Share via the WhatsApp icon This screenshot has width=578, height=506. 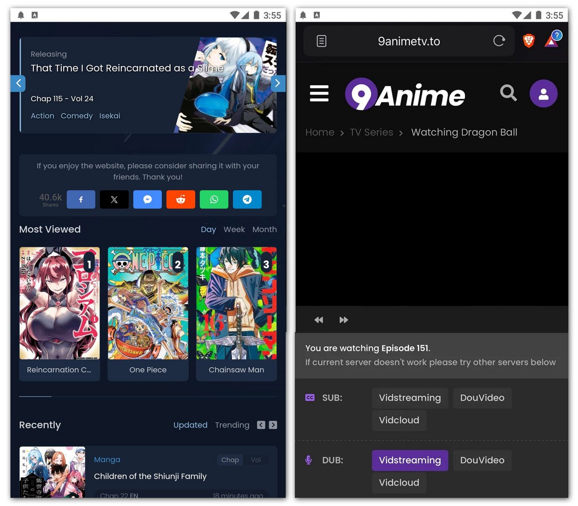(214, 199)
